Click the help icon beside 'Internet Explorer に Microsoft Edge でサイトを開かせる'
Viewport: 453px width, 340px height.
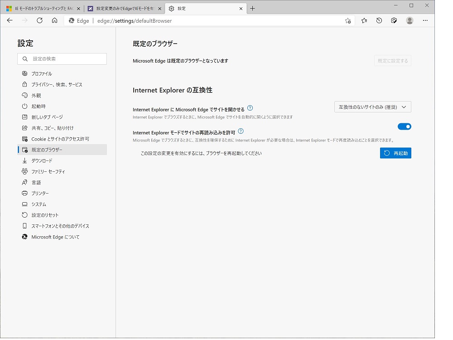point(250,108)
